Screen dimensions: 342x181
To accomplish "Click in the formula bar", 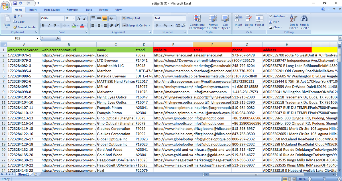I will point(199,38).
